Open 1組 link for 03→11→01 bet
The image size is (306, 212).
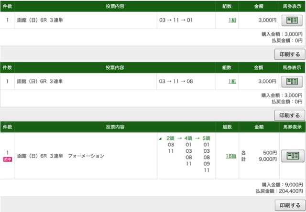click(232, 20)
